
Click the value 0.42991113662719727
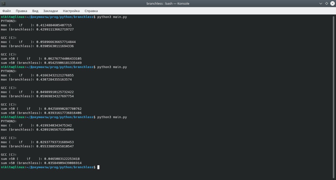pyautogui.click(x=55, y=29)
